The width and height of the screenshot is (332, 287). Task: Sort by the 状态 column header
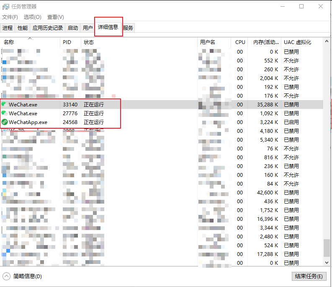[139, 42]
